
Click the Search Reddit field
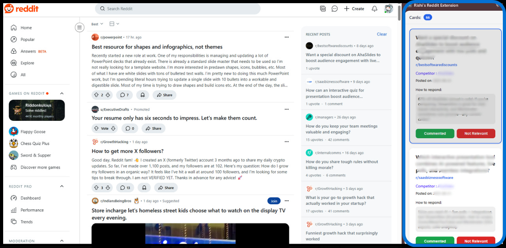coord(177,9)
